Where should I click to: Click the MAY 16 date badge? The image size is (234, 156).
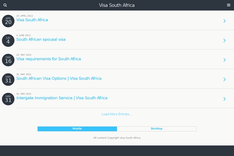pos(8,60)
